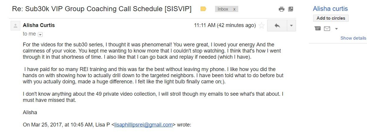Remove the Inbox label with the x
367x135 pixels.
(x=234, y=9)
